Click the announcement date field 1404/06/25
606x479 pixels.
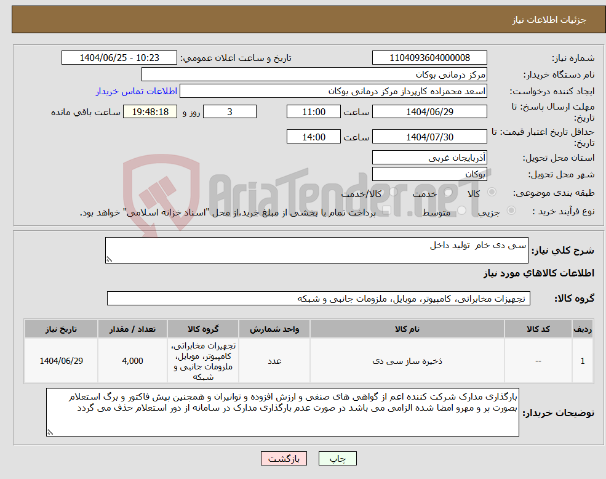119,57
